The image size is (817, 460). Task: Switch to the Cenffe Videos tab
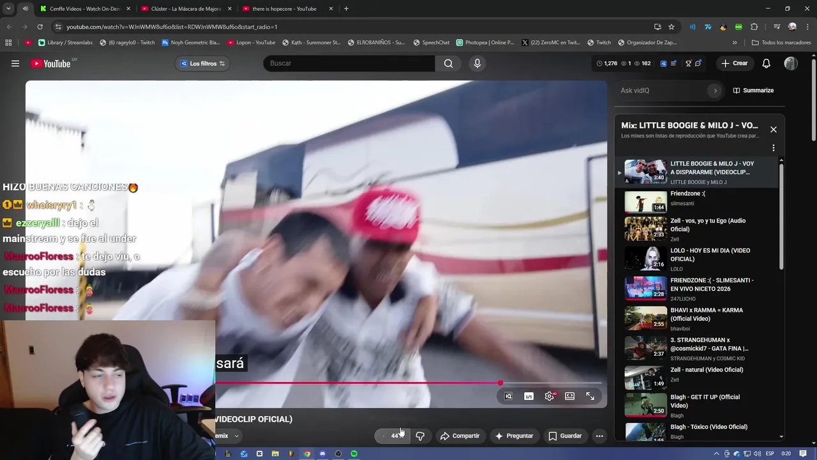(x=85, y=9)
